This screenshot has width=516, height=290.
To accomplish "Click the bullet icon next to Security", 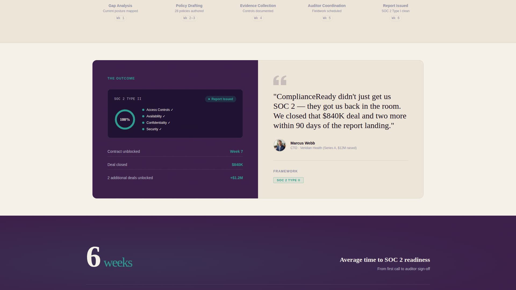I will [x=143, y=129].
